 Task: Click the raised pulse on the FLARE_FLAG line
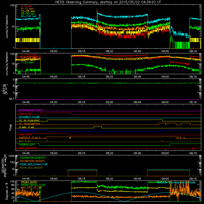click(x=98, y=127)
